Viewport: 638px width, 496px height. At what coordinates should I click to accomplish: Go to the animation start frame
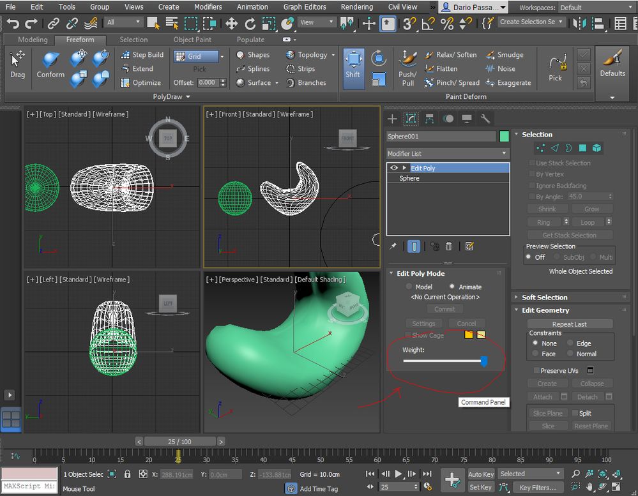(x=370, y=474)
